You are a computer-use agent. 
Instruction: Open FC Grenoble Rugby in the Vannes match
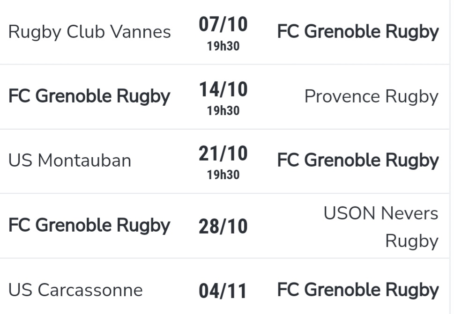tap(358, 32)
